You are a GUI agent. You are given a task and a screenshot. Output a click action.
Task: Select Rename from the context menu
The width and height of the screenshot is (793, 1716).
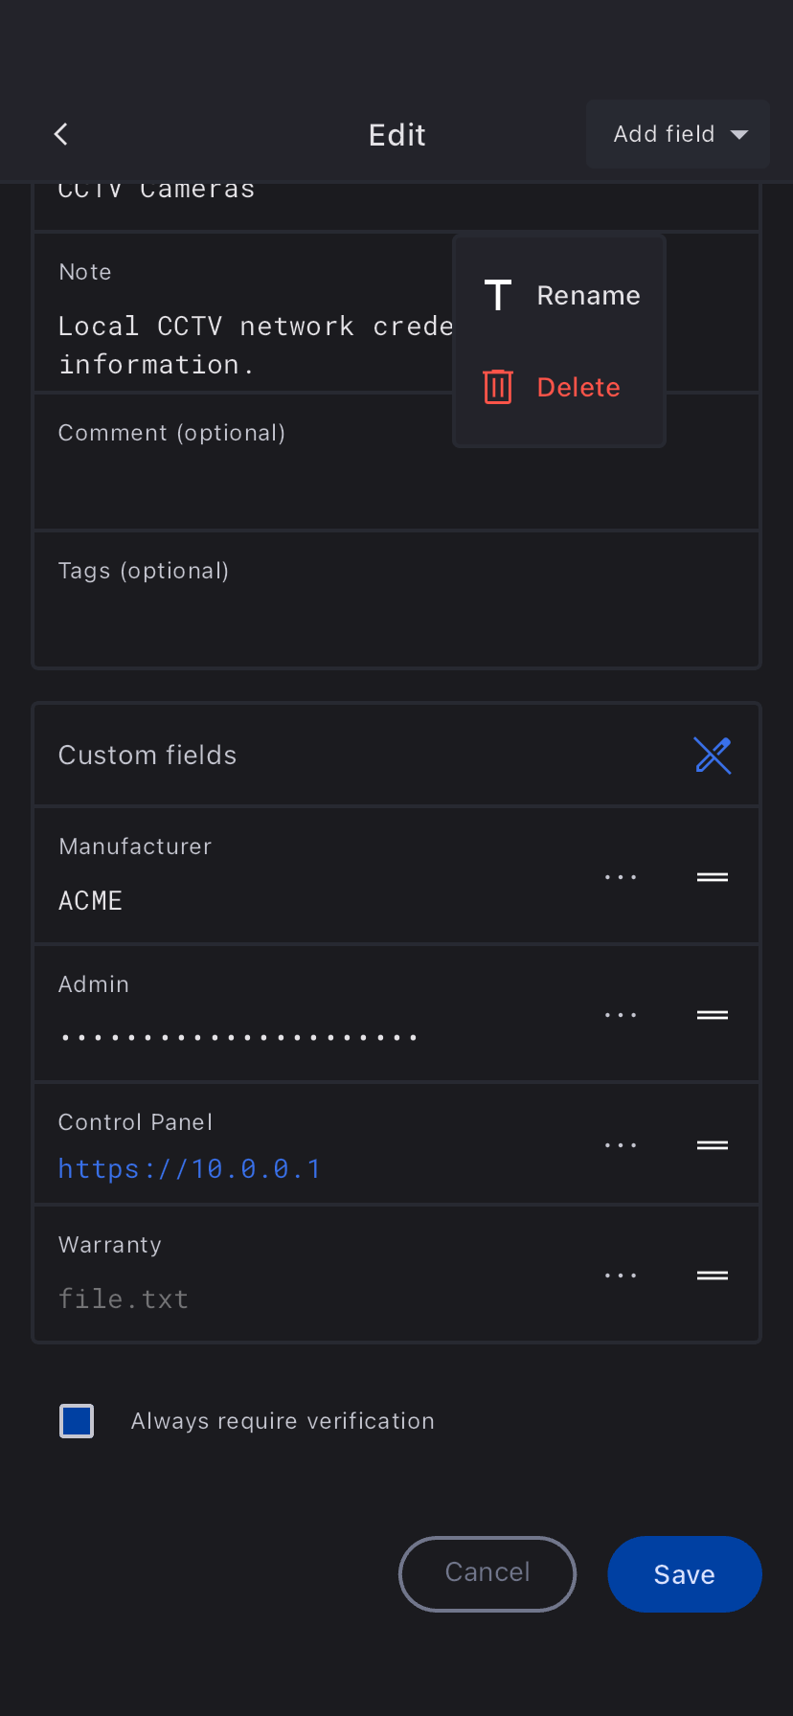pos(560,296)
